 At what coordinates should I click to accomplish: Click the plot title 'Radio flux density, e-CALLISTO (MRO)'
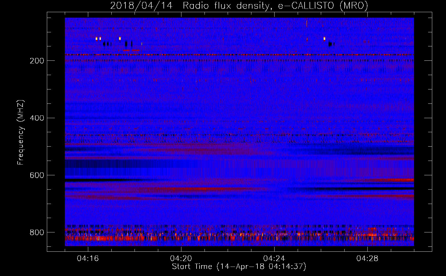[275, 6]
